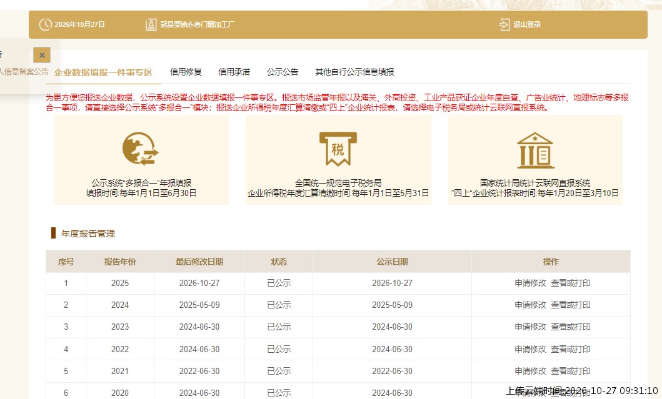Click 申请修改 for the 2022 report
Image resolution: width=662 pixels, height=399 pixels.
coord(530,349)
